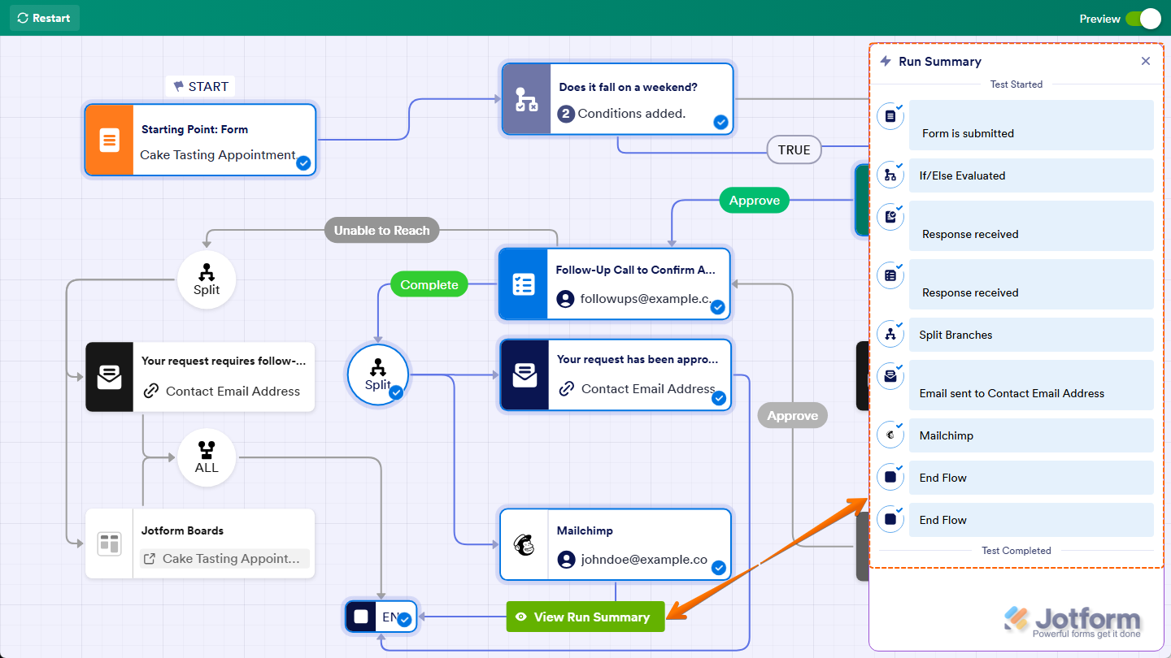Select the ALL gateway node icon

tap(206, 452)
